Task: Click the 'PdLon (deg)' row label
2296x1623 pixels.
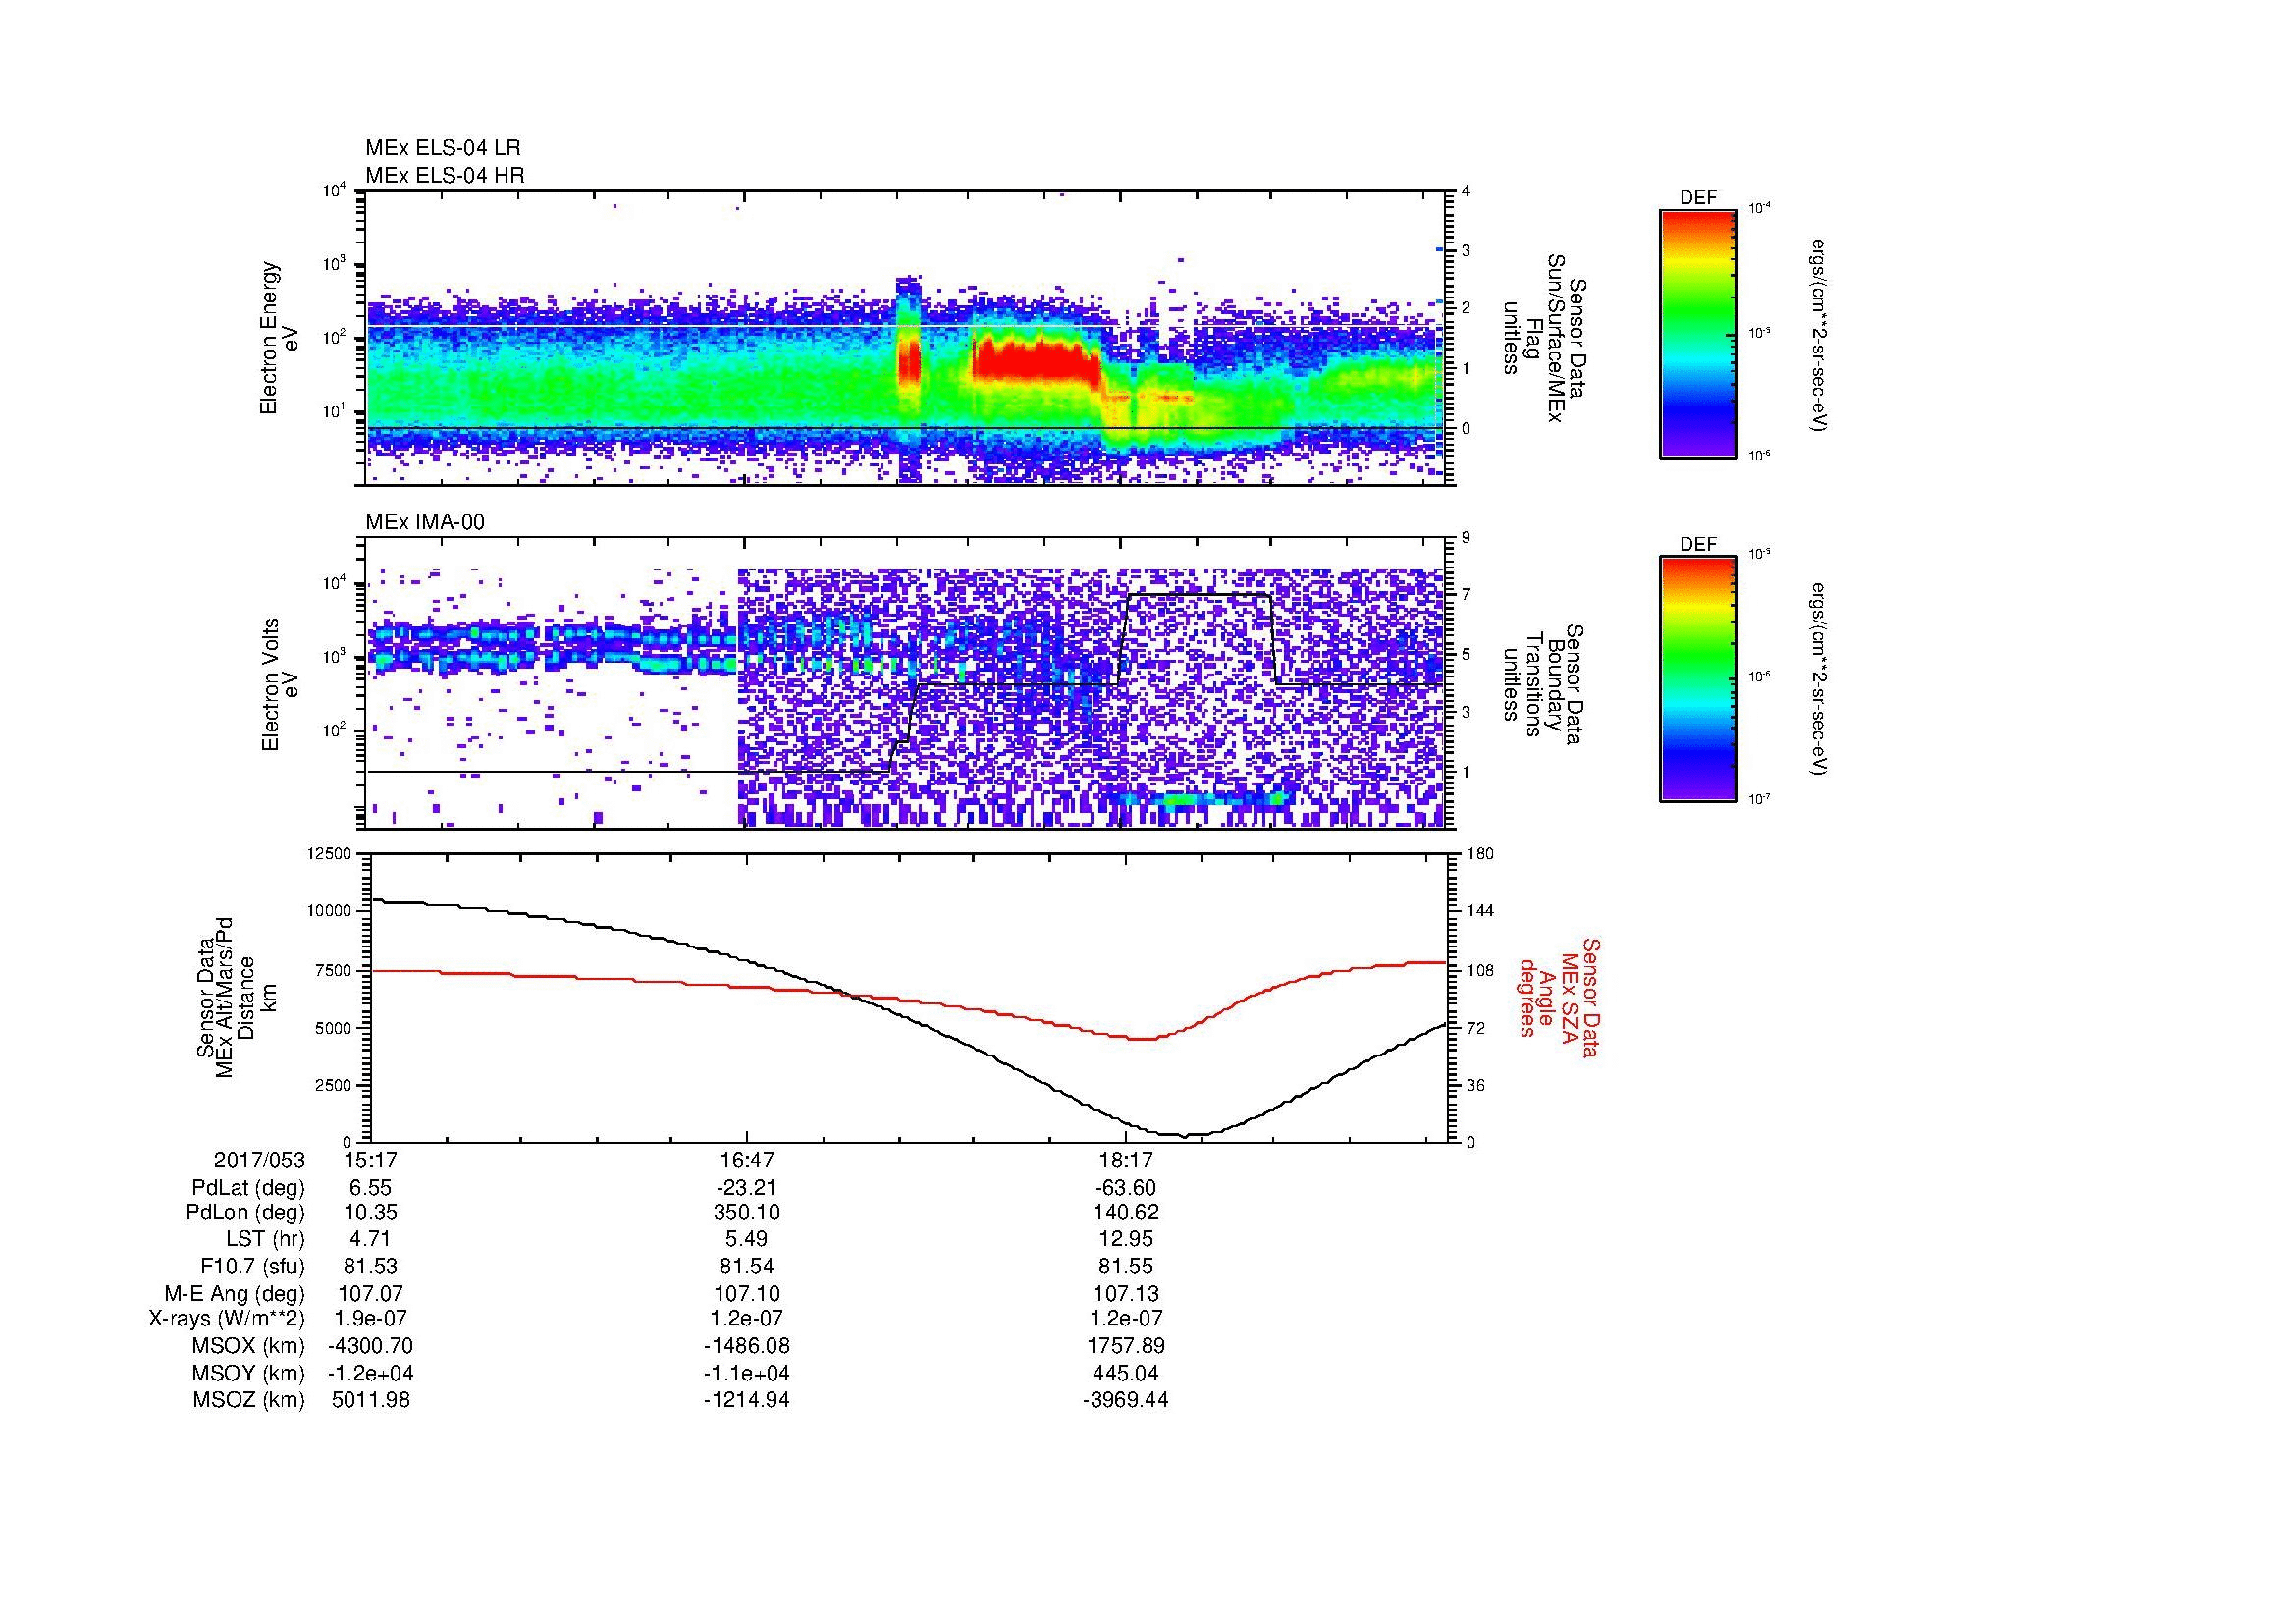Action: [x=246, y=1213]
